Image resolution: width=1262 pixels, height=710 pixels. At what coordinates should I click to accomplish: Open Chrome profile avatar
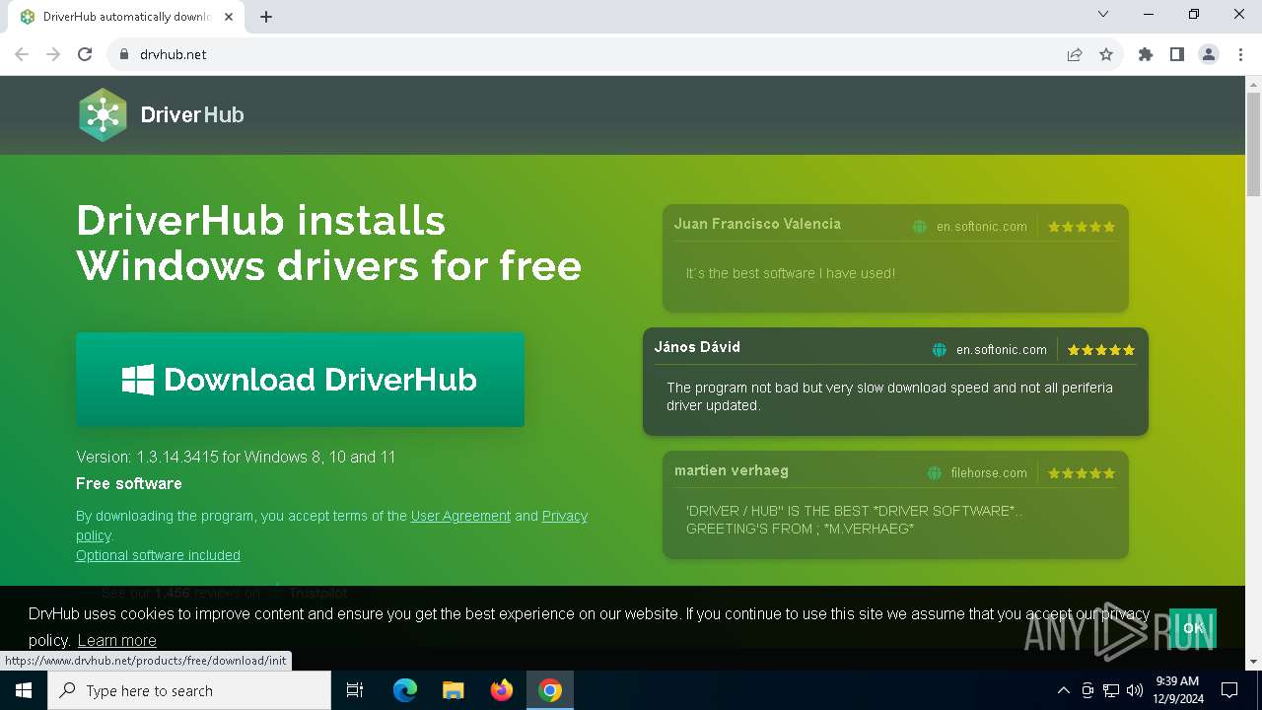[1209, 54]
